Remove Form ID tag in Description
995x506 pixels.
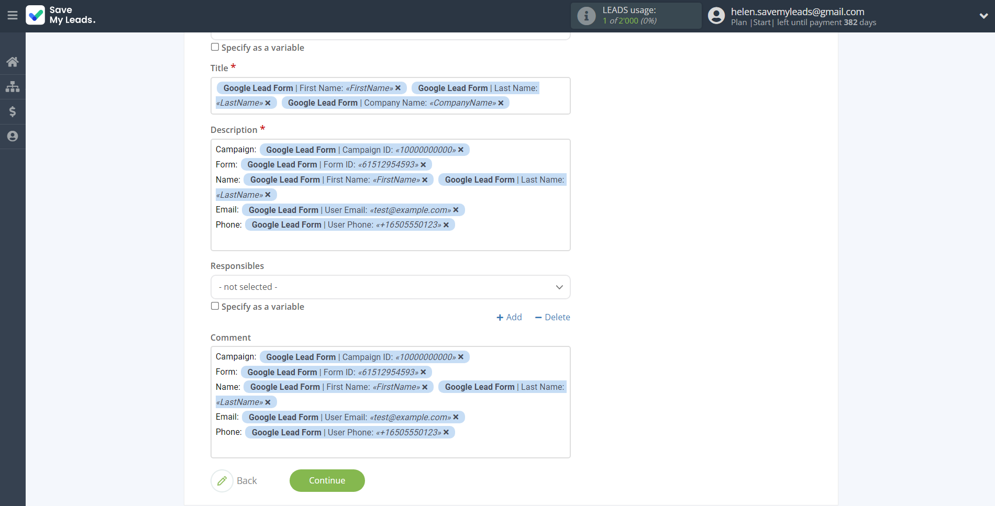(423, 165)
